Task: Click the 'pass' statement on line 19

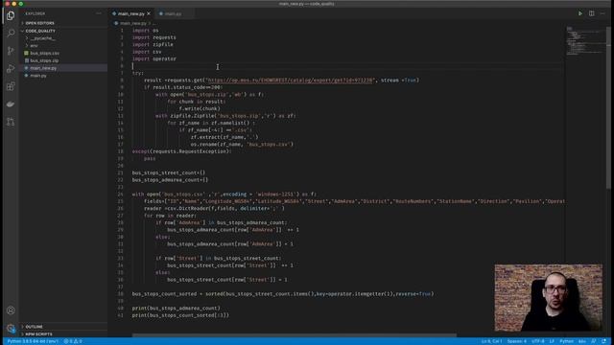Action: [x=150, y=158]
